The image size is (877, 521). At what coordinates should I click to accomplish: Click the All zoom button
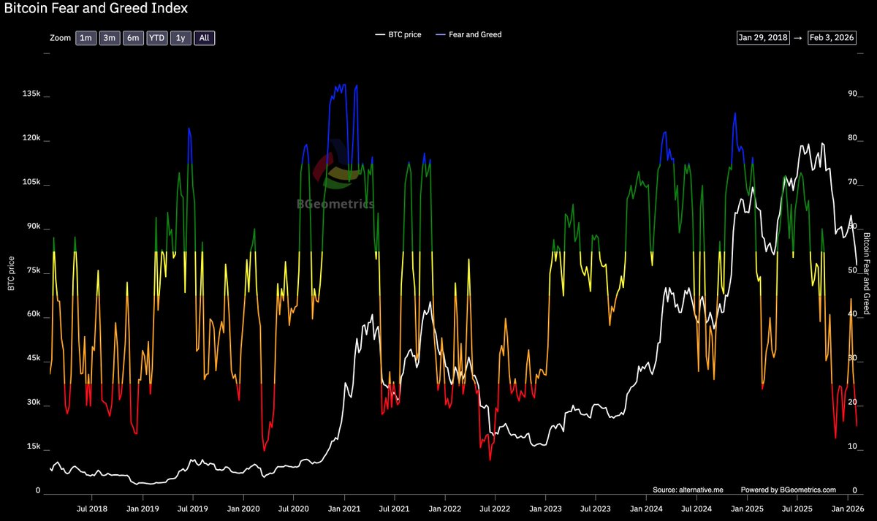click(x=204, y=38)
